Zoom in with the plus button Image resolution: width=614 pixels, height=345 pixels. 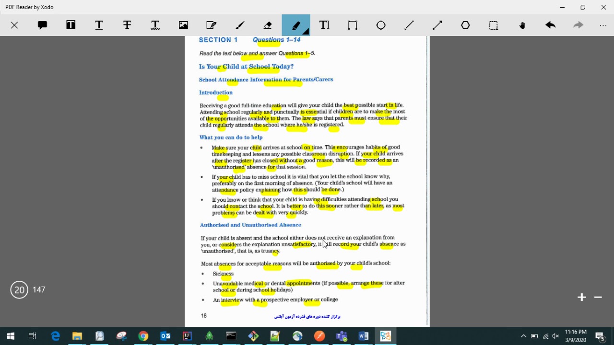(x=582, y=297)
